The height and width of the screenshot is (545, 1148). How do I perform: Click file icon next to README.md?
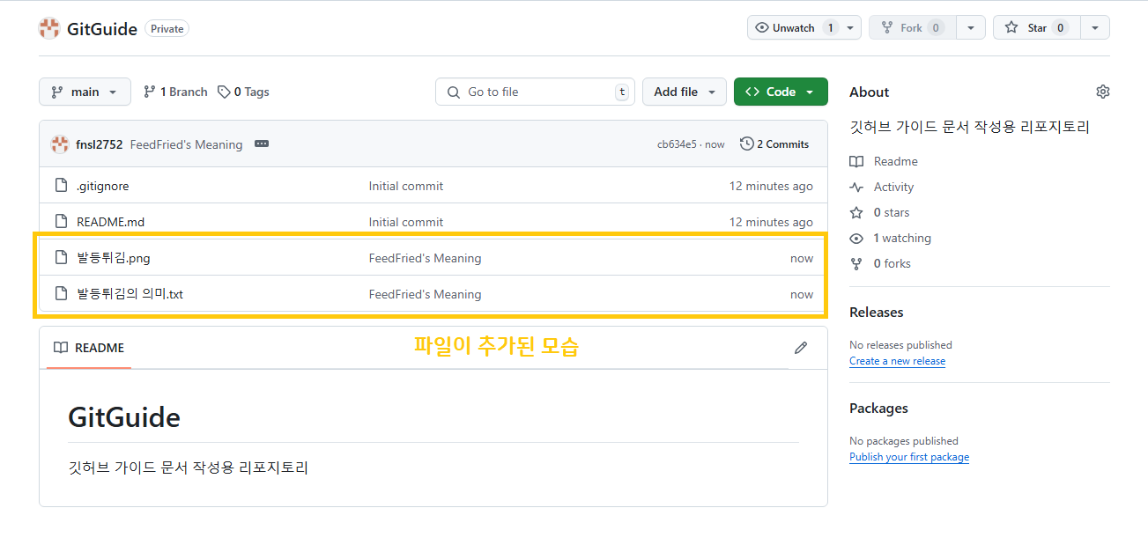tap(61, 222)
